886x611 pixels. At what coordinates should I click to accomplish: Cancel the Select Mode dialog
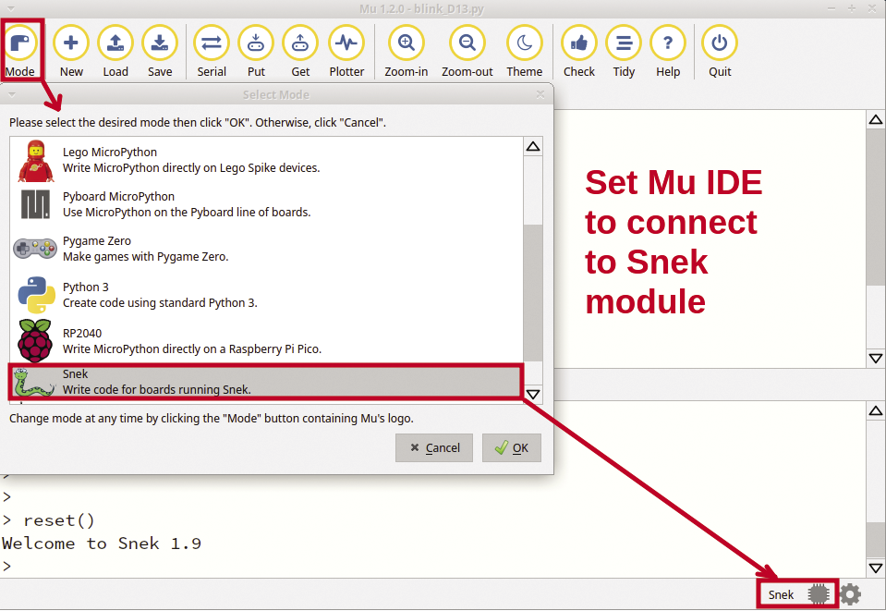(x=434, y=447)
